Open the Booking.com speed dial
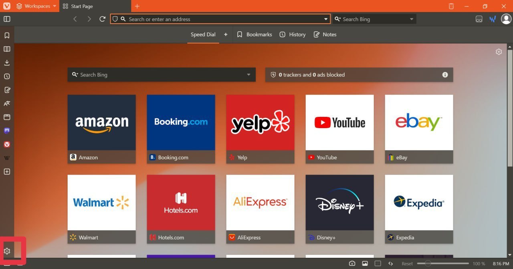 (x=181, y=129)
